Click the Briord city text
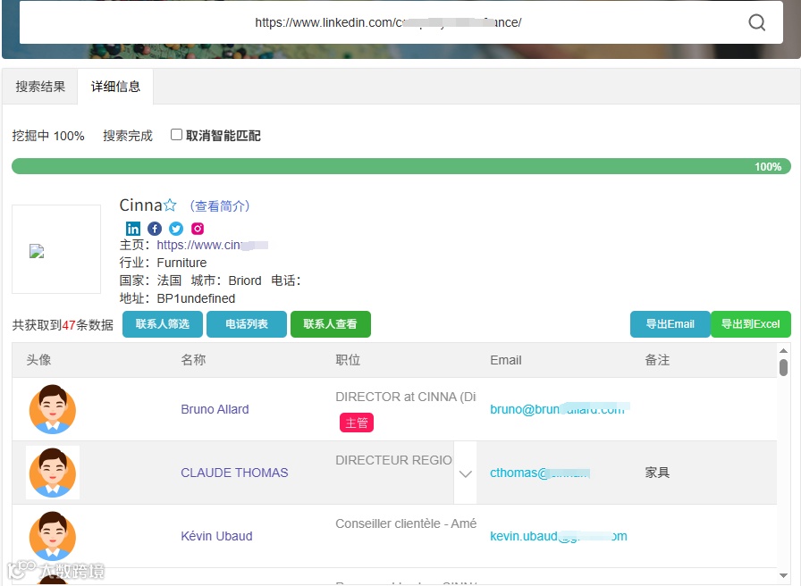The width and height of the screenshot is (801, 586). 245,280
